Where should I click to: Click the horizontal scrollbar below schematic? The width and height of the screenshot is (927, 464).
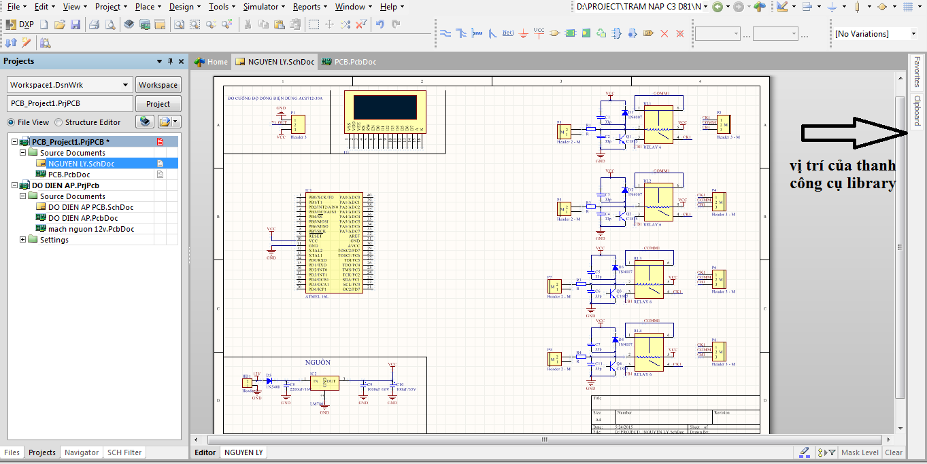point(545,440)
